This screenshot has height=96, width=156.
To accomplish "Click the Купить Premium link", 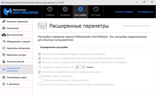I will 124,12.
